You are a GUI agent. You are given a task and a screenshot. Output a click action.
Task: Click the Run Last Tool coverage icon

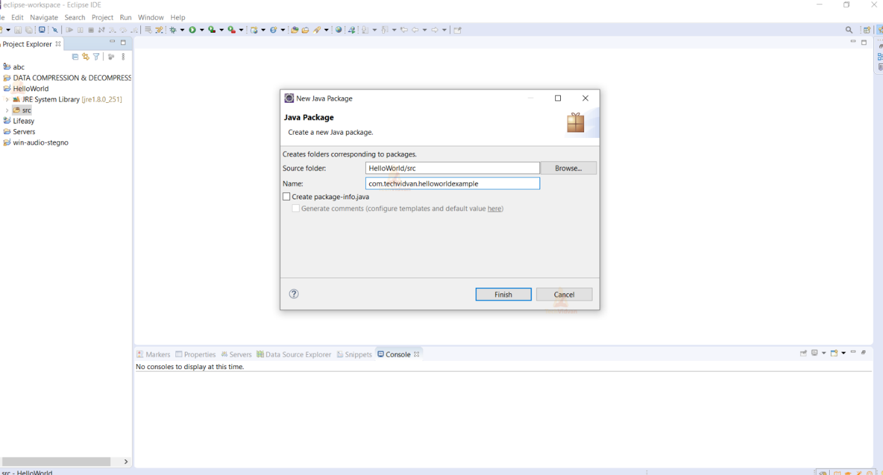(x=212, y=30)
